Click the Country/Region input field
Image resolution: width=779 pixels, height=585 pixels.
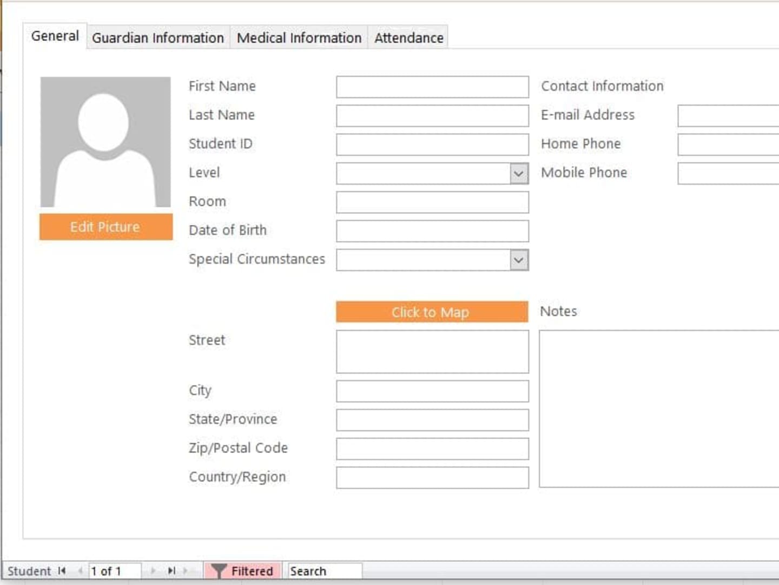432,478
